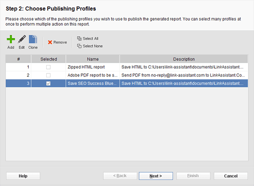The image size is (254, 186).
Task: Cancel the publishing wizard
Action: click(x=231, y=176)
